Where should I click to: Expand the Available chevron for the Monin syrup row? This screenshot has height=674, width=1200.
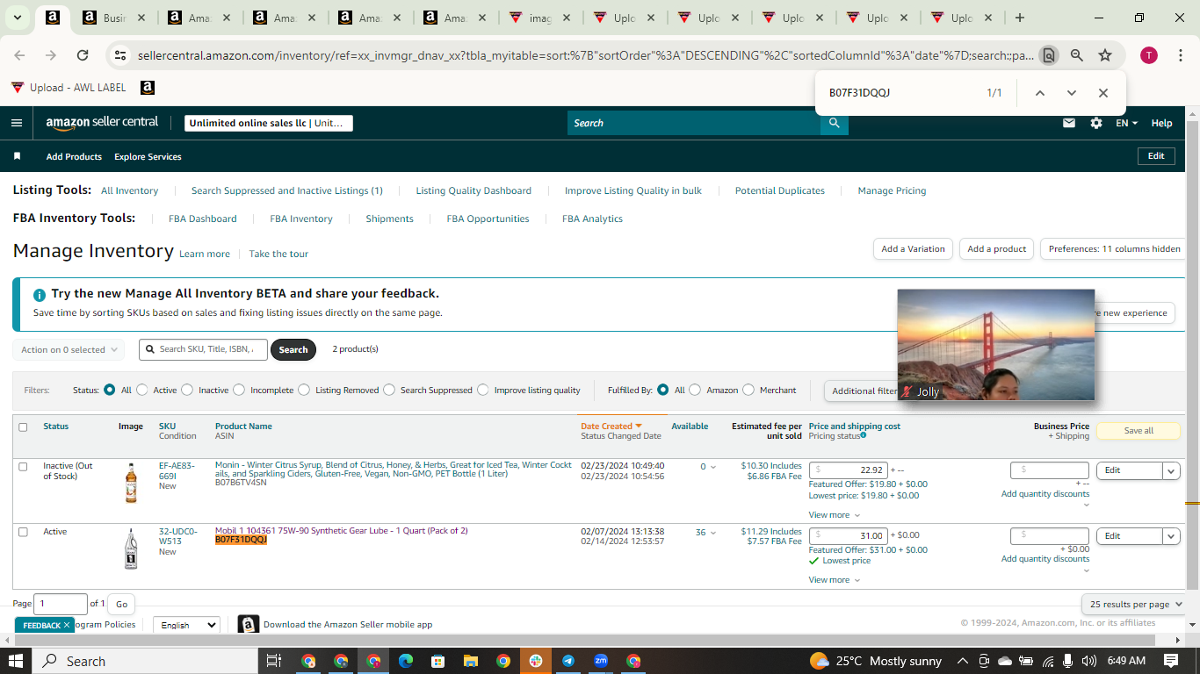712,467
